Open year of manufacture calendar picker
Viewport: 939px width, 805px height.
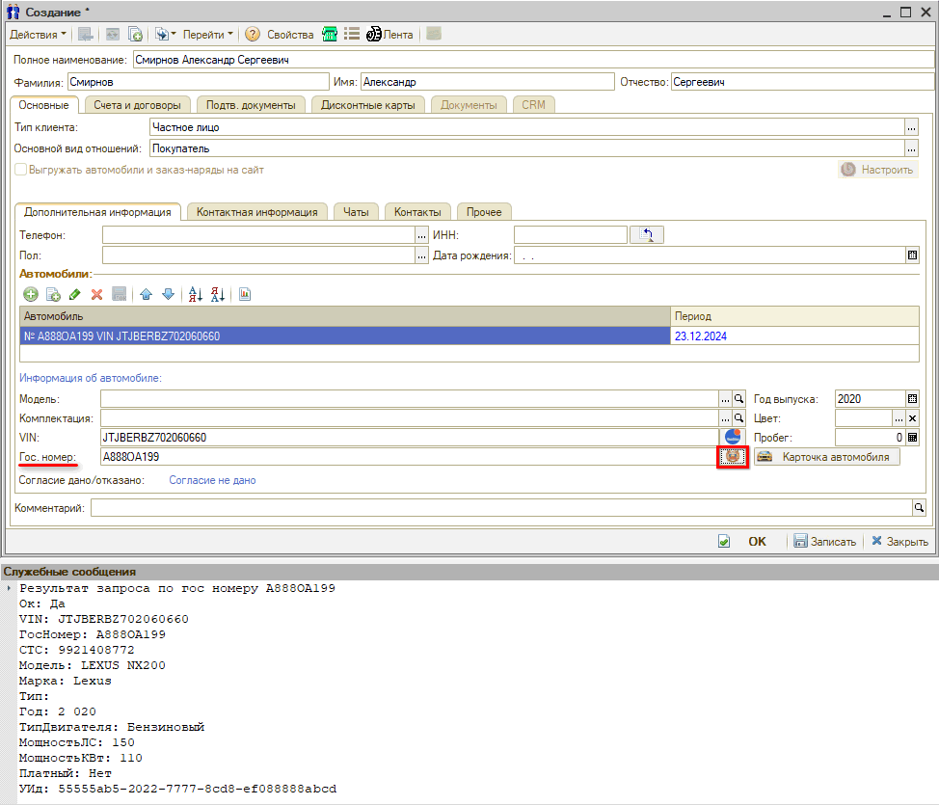coord(912,398)
